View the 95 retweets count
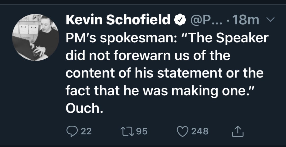This screenshot has height=147, width=286. pyautogui.click(x=142, y=131)
